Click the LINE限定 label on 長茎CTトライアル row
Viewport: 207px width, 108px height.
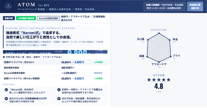(99, 78)
